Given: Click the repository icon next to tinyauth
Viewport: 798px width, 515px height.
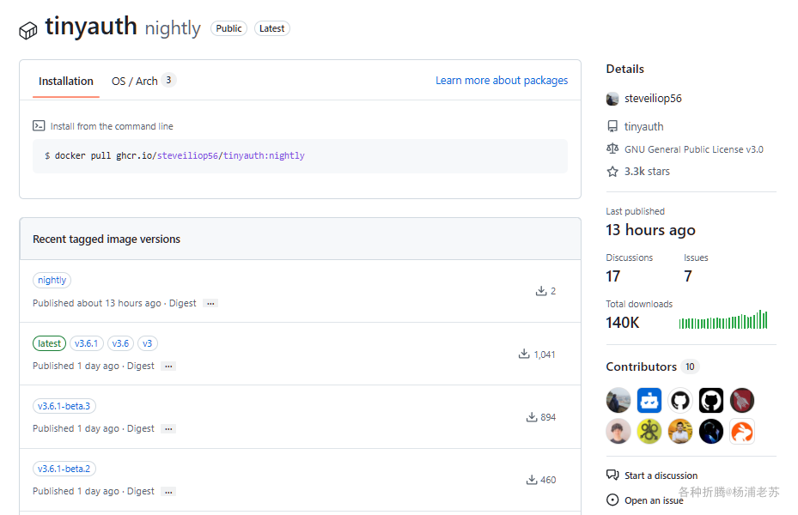Looking at the screenshot, I should click(612, 126).
